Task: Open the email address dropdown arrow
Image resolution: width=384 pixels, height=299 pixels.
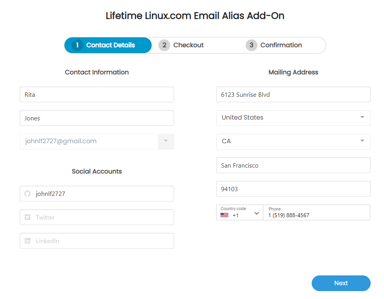Action: click(166, 141)
